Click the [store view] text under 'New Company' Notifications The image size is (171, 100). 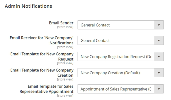(65, 47)
